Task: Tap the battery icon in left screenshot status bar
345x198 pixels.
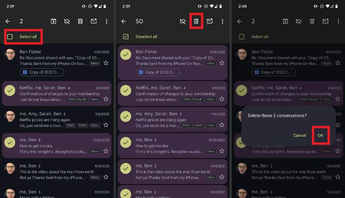Action: 105,6
